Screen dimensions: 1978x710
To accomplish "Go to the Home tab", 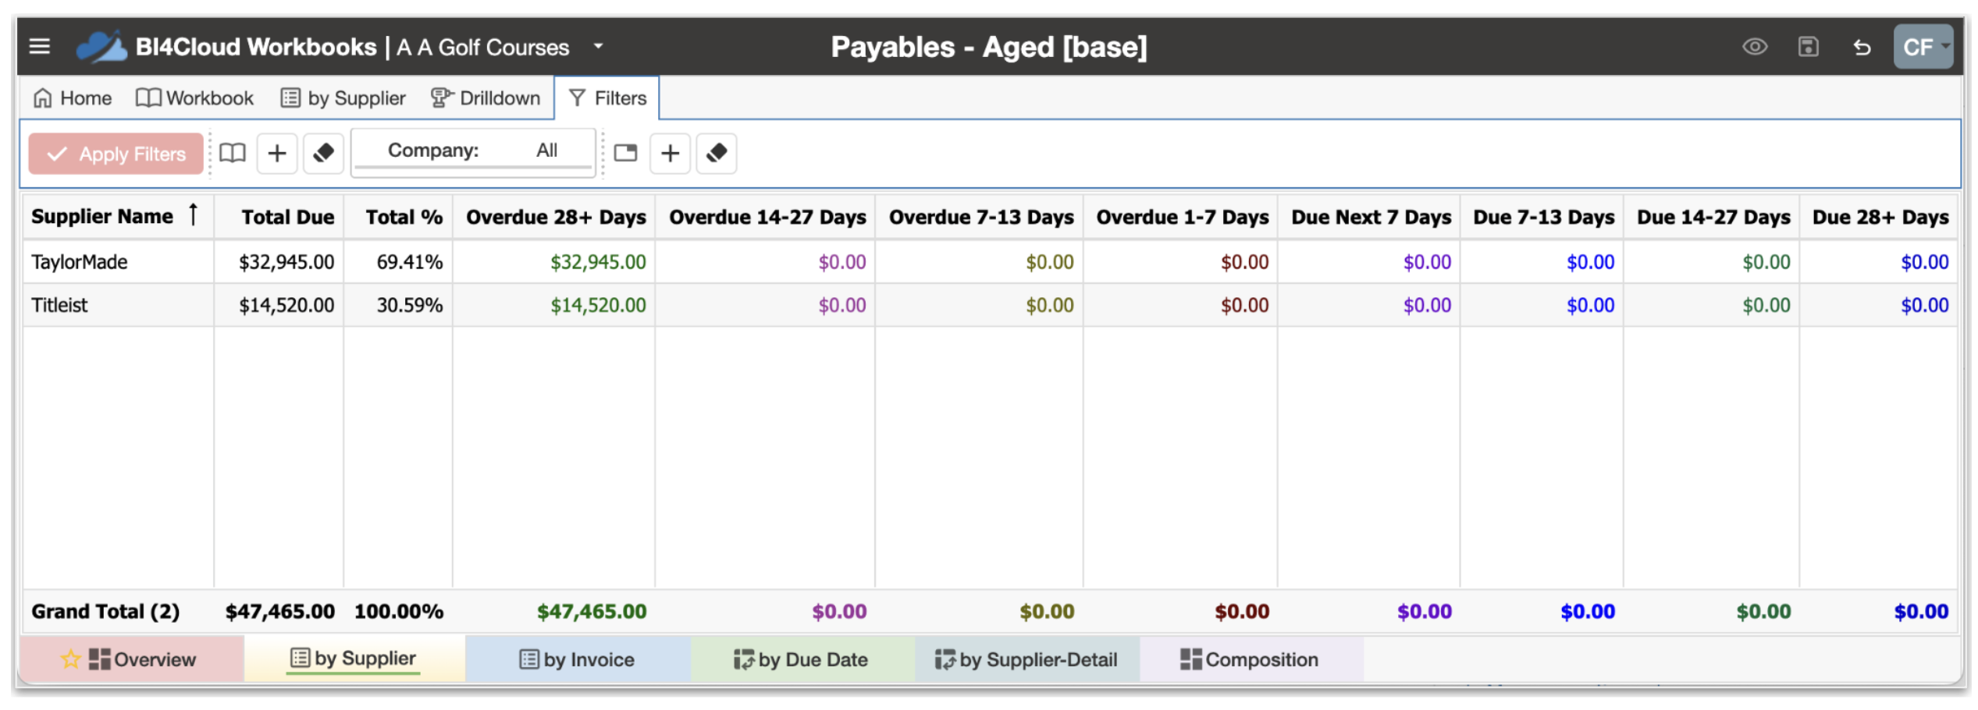I will pyautogui.click(x=73, y=98).
